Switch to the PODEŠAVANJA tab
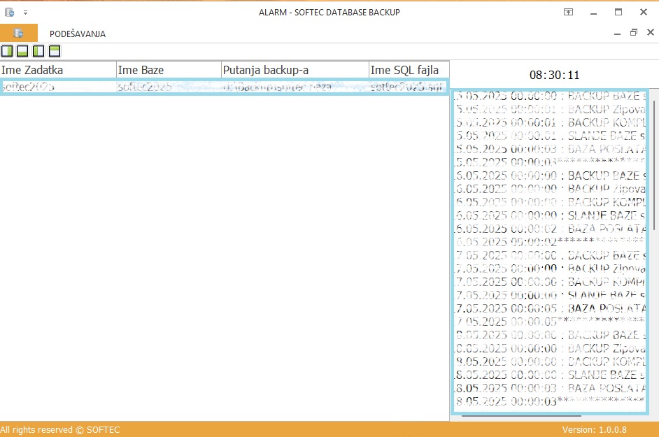Screen dimensions: 659x437 (x=77, y=34)
